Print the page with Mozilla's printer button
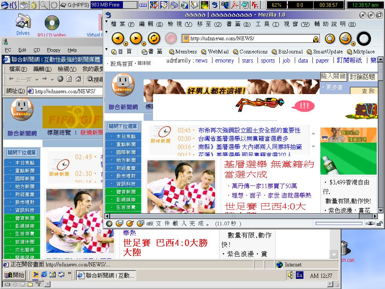This screenshot has width=385, height=289. (345, 38)
